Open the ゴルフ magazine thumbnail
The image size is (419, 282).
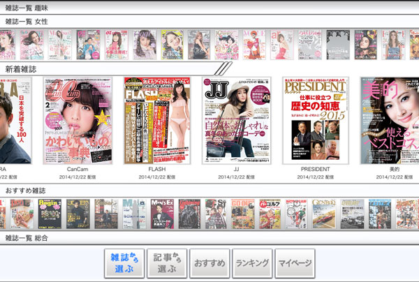pos(270,214)
